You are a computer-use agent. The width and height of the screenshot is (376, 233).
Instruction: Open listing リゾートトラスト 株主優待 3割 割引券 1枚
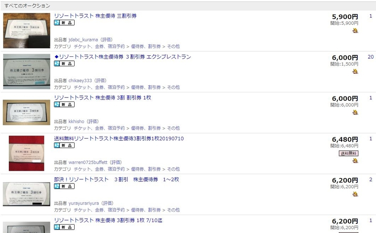coord(102,97)
